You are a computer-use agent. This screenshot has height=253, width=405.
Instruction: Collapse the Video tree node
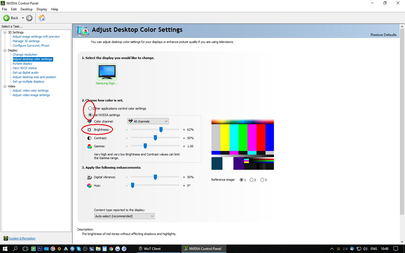5,86
